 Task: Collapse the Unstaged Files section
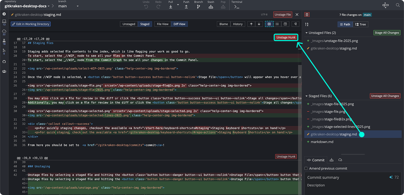(306, 33)
